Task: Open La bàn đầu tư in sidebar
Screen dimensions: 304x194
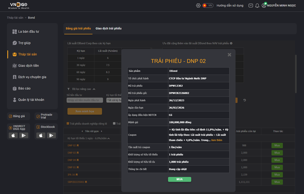Action: [x=26, y=32]
